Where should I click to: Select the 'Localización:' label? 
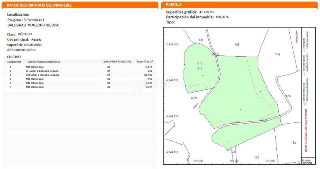pos(18,15)
